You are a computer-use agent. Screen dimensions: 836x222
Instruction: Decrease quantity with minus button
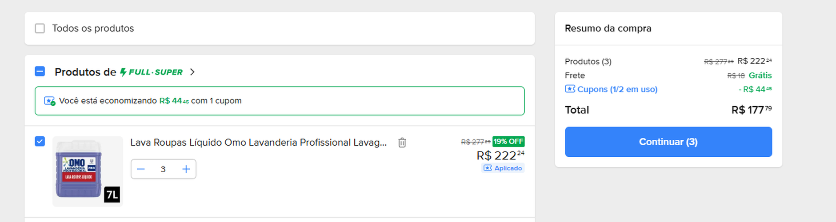click(x=141, y=169)
